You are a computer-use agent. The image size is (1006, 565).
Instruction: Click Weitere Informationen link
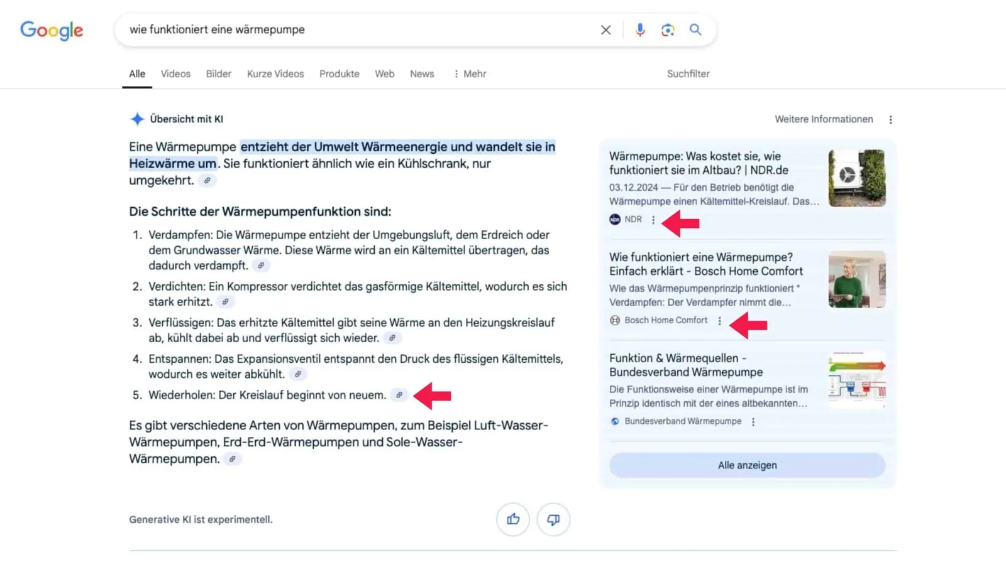(x=824, y=119)
